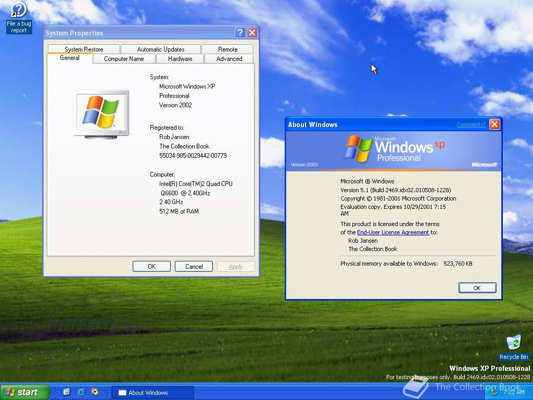This screenshot has height=400, width=533.
Task: Open the Hardware tab
Action: (180, 59)
